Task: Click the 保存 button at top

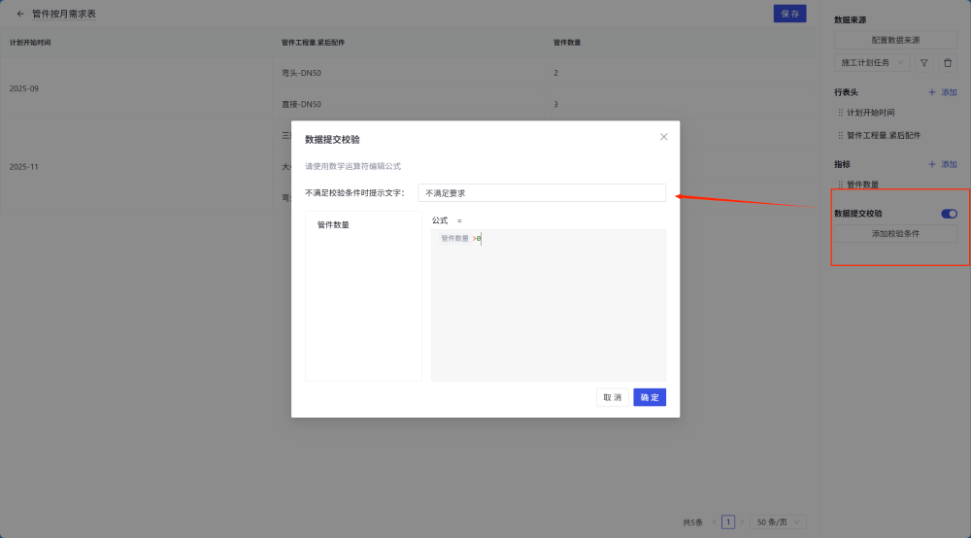Action: point(789,14)
